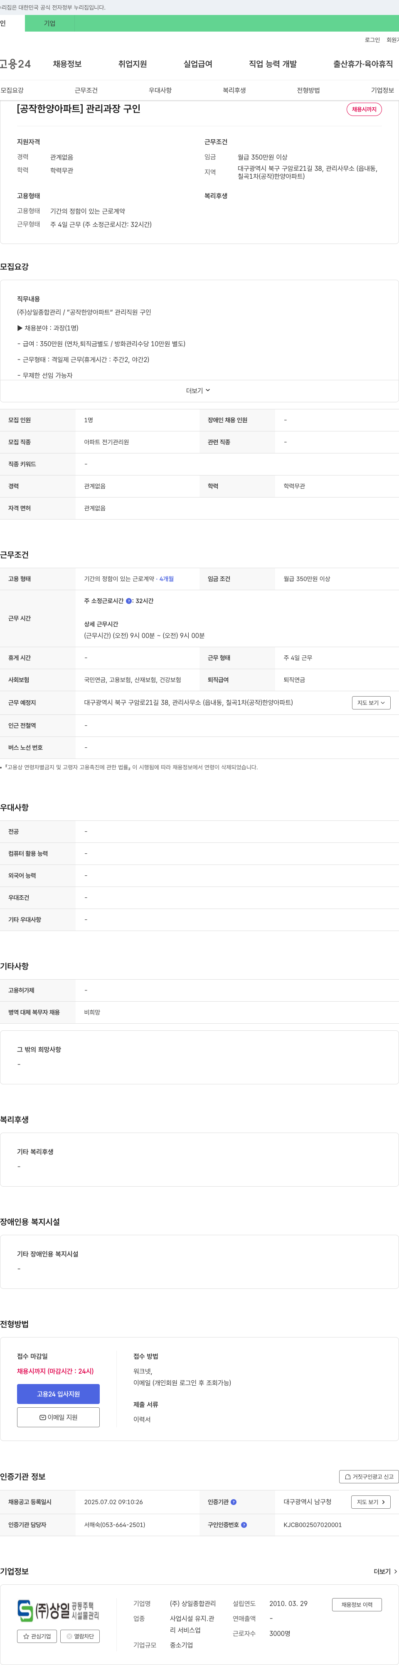The width and height of the screenshot is (399, 1665).
Task: Click the 3000명 employee count value
Action: pos(280,1633)
